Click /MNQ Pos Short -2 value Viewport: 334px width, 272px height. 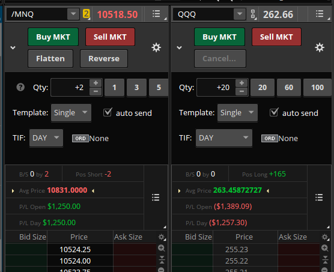coord(108,174)
